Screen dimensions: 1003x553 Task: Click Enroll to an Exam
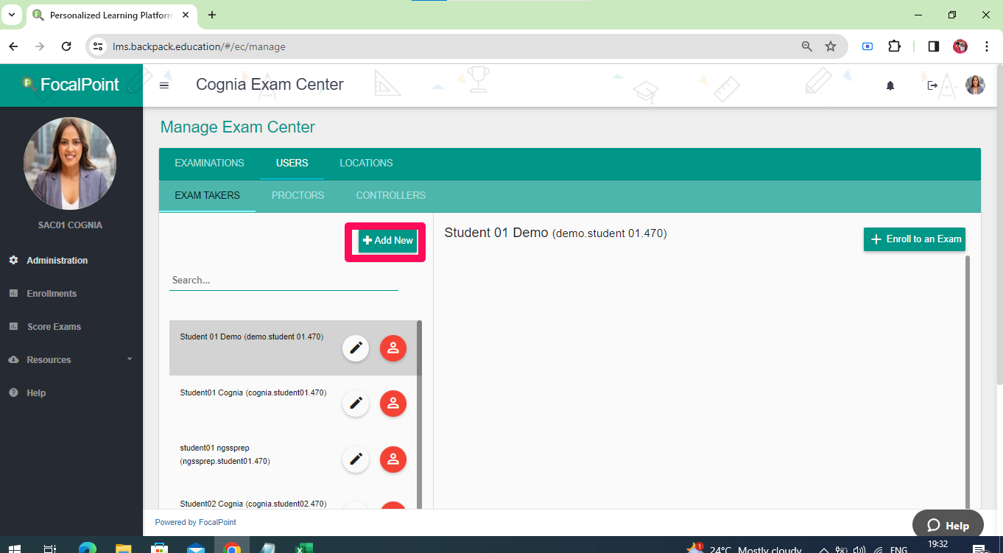[915, 239]
